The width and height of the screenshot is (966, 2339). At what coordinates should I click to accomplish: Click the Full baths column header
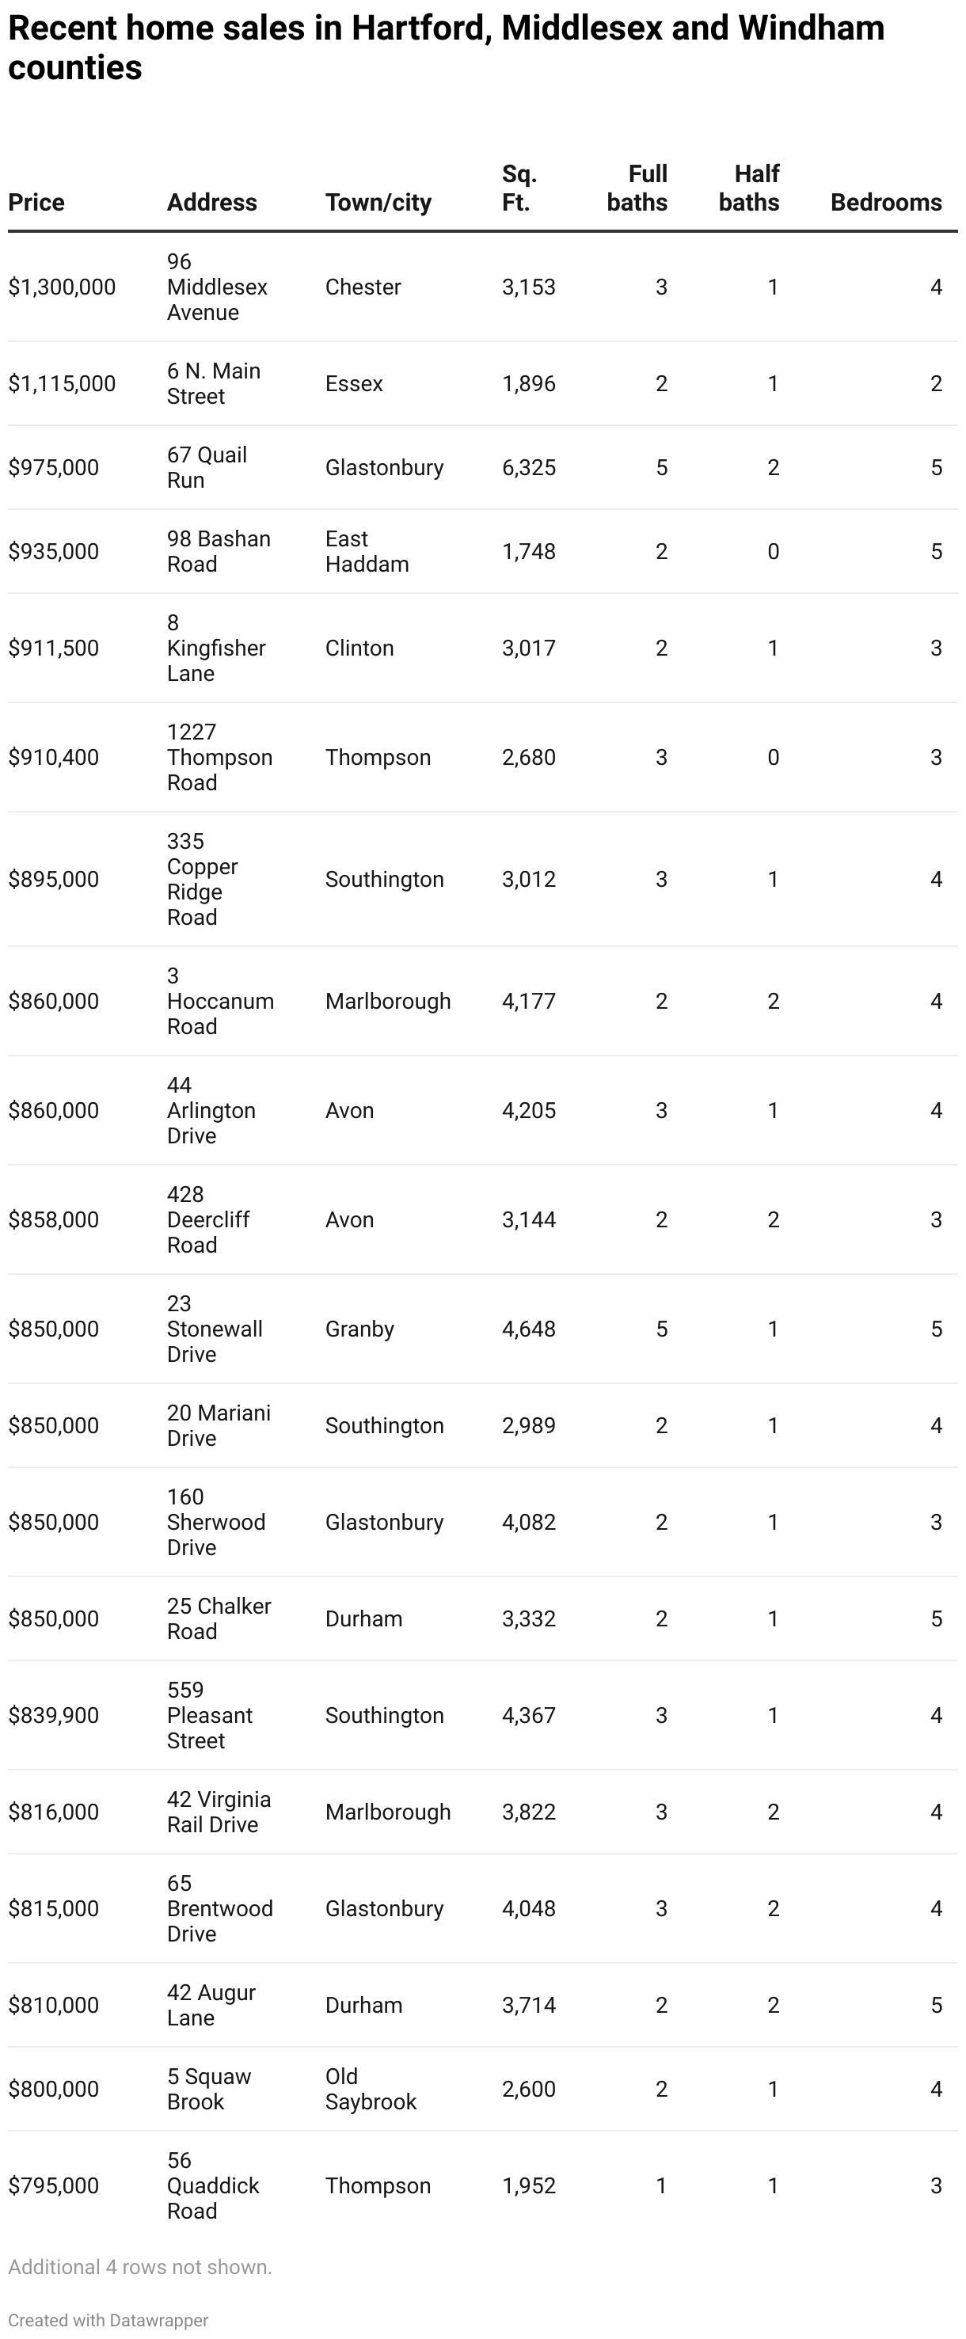click(637, 188)
